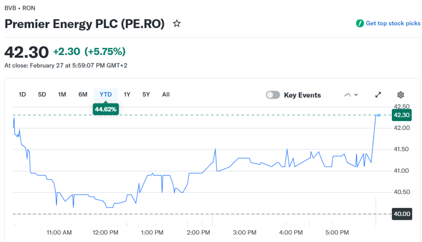Click the line chart type icon

347,95
